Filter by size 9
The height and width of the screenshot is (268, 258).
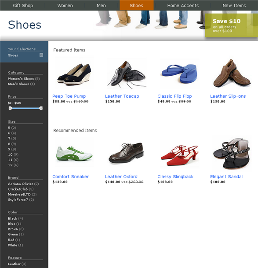[12, 149]
